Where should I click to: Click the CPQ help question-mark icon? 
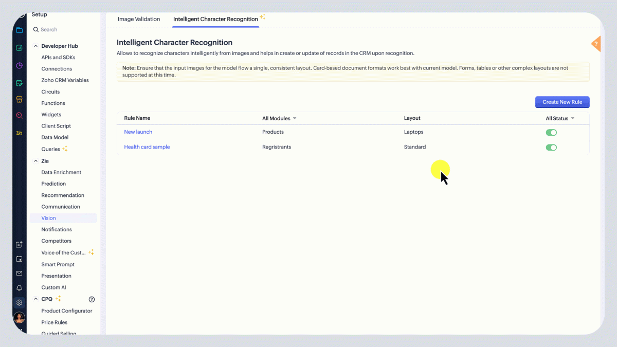[92, 299]
